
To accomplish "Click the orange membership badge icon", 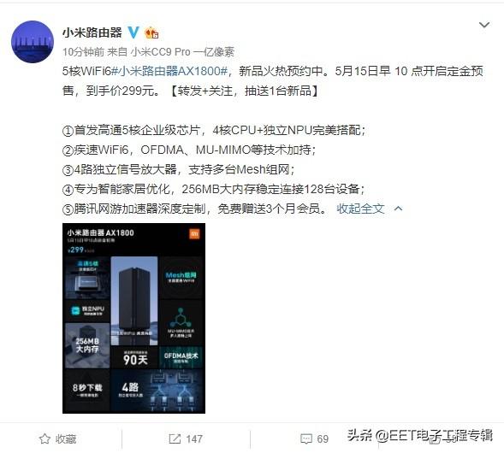I will tap(151, 32).
